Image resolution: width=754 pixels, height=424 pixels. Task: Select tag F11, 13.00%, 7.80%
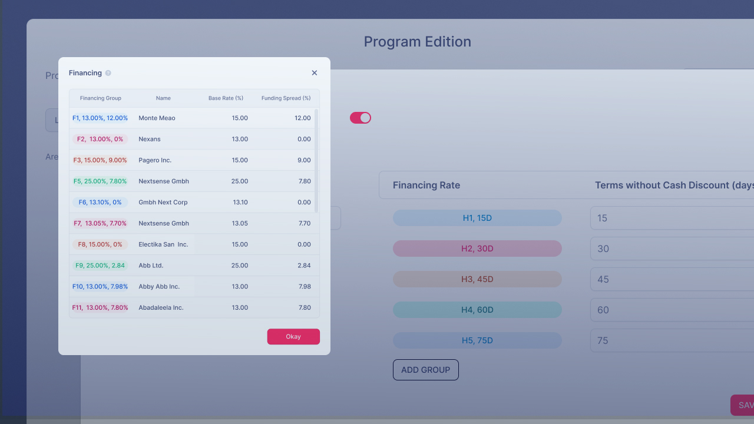point(100,308)
